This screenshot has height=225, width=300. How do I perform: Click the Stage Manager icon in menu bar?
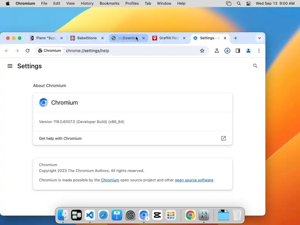(229, 4)
